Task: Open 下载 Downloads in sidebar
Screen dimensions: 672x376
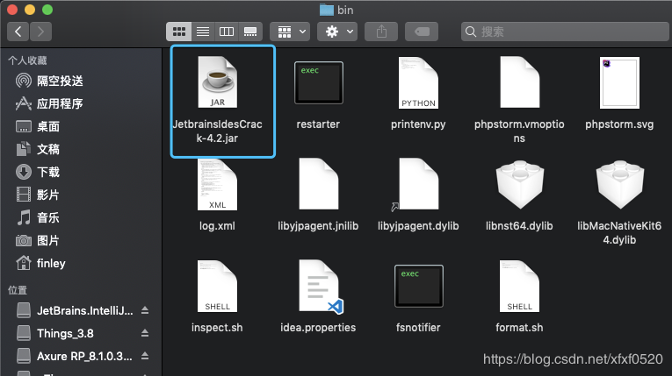Action: point(37,172)
